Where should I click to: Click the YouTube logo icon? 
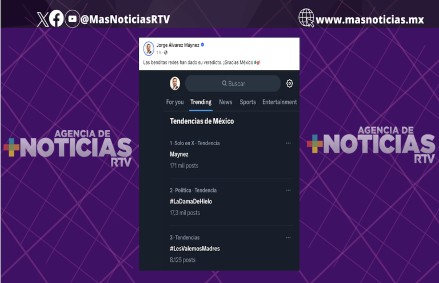(72, 19)
